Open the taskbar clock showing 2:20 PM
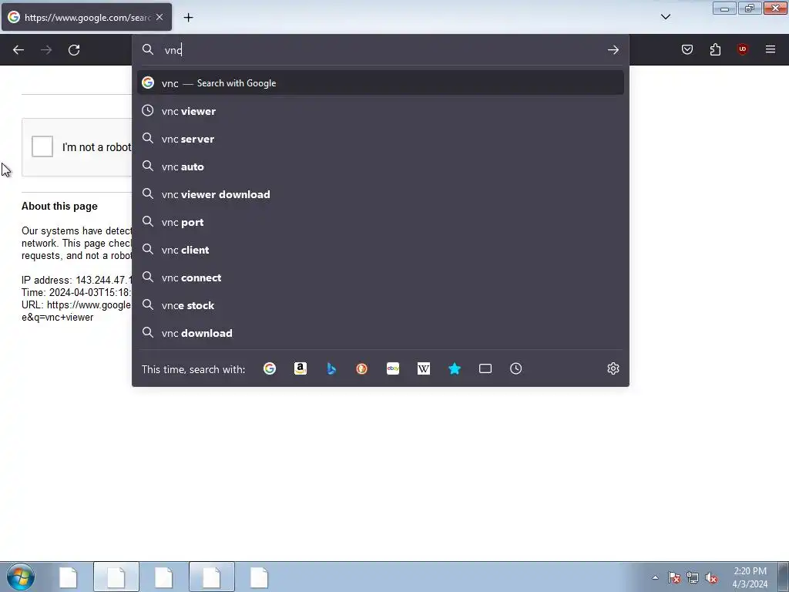Viewport: 789px width, 592px height. pos(750,577)
